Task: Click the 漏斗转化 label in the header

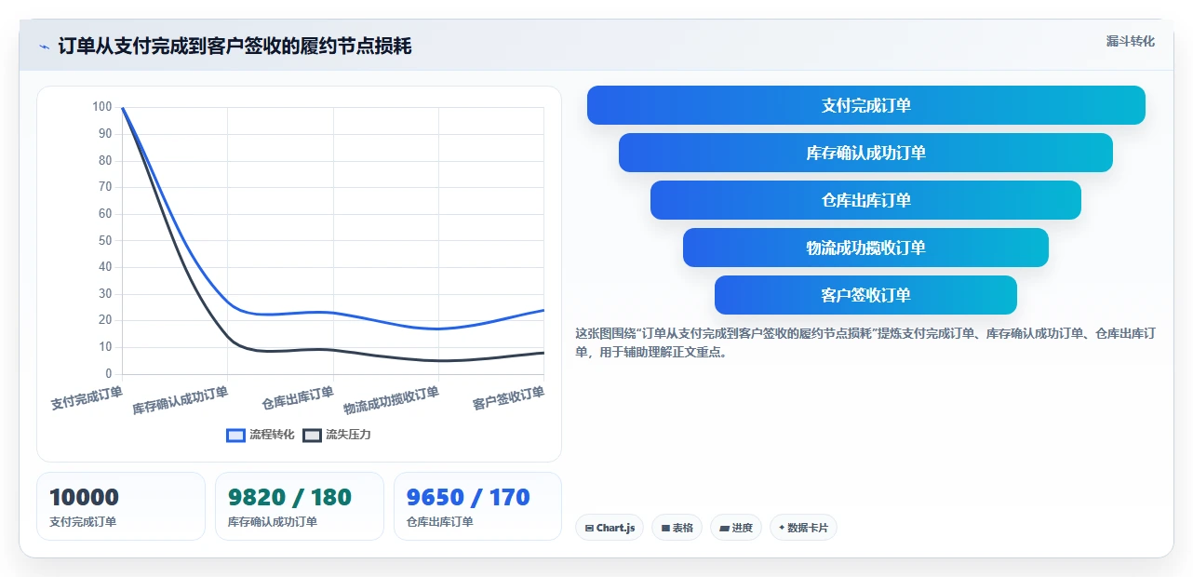Action: [x=1130, y=42]
